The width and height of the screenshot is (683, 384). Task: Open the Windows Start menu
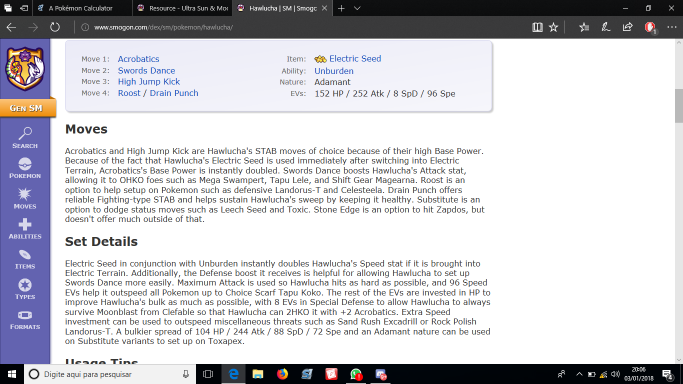(12, 374)
